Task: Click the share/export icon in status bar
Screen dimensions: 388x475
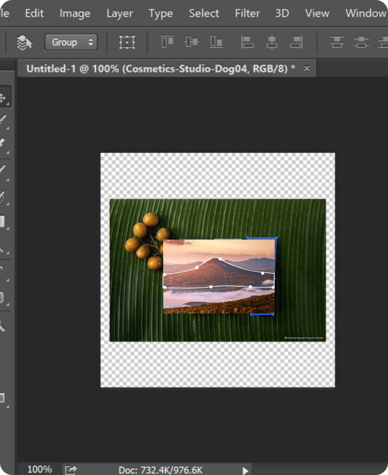Action: (71, 469)
